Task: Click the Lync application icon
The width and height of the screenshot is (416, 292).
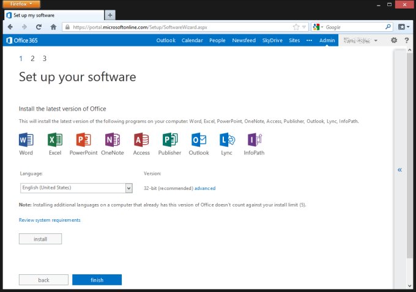Action: point(227,139)
